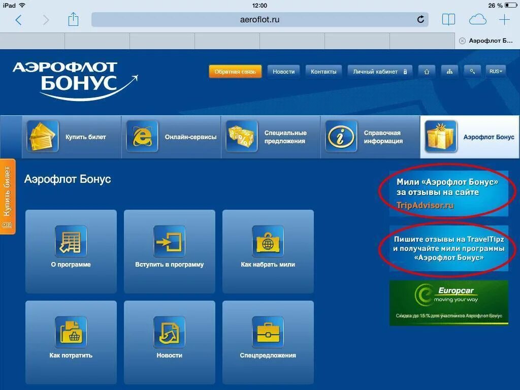Expand the RUS language dropdown

[x=496, y=72]
